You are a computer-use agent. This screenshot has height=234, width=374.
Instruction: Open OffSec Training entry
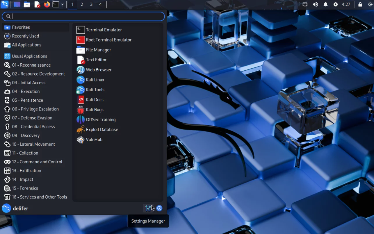tap(101, 119)
